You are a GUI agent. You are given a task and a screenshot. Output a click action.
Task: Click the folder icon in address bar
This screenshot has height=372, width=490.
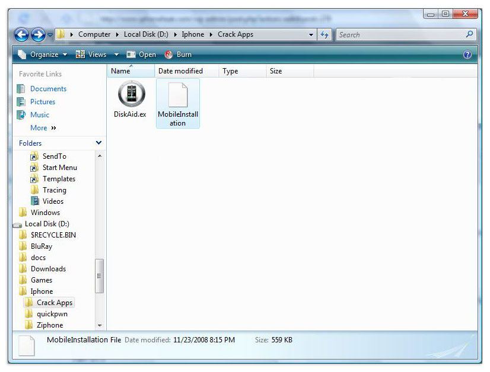61,34
